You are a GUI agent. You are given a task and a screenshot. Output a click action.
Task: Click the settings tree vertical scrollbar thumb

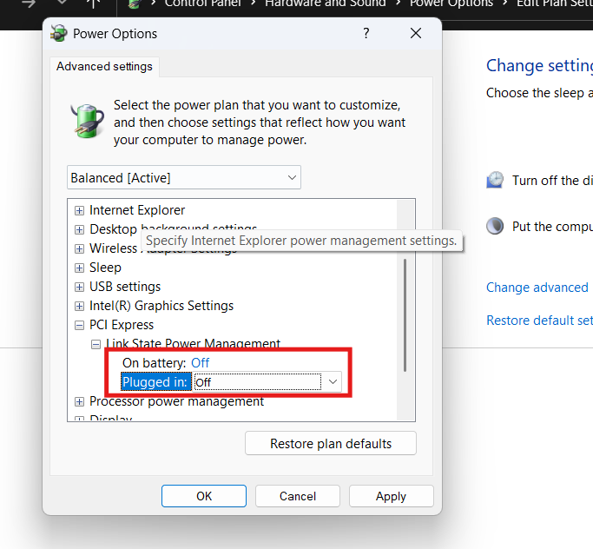(x=405, y=315)
